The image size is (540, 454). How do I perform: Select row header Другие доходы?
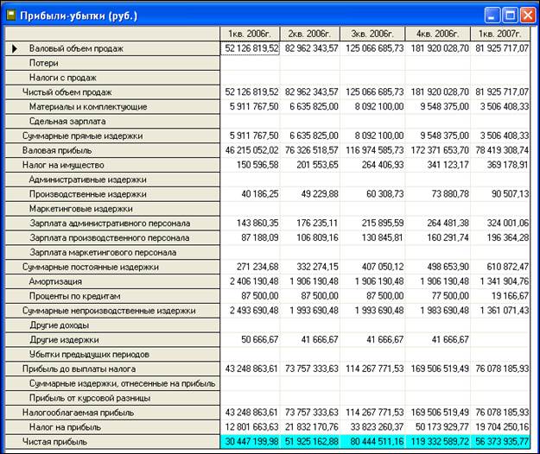(x=112, y=325)
